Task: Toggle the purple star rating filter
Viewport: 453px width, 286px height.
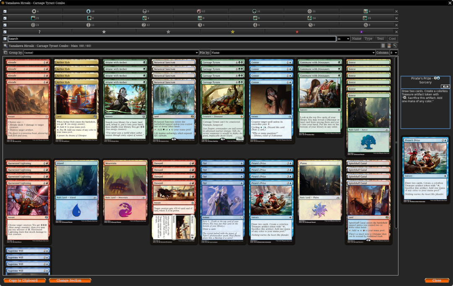Action: (362, 32)
